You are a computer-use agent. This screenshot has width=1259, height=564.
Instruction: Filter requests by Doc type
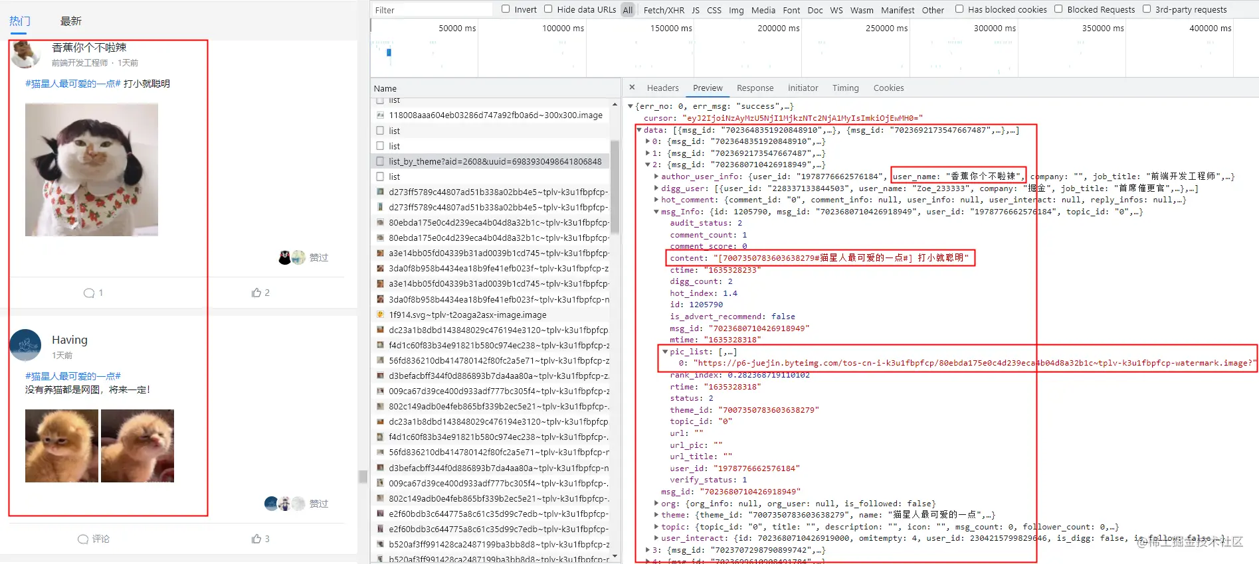pos(815,10)
